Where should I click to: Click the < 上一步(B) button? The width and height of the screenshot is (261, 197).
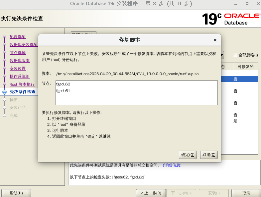(151, 193)
